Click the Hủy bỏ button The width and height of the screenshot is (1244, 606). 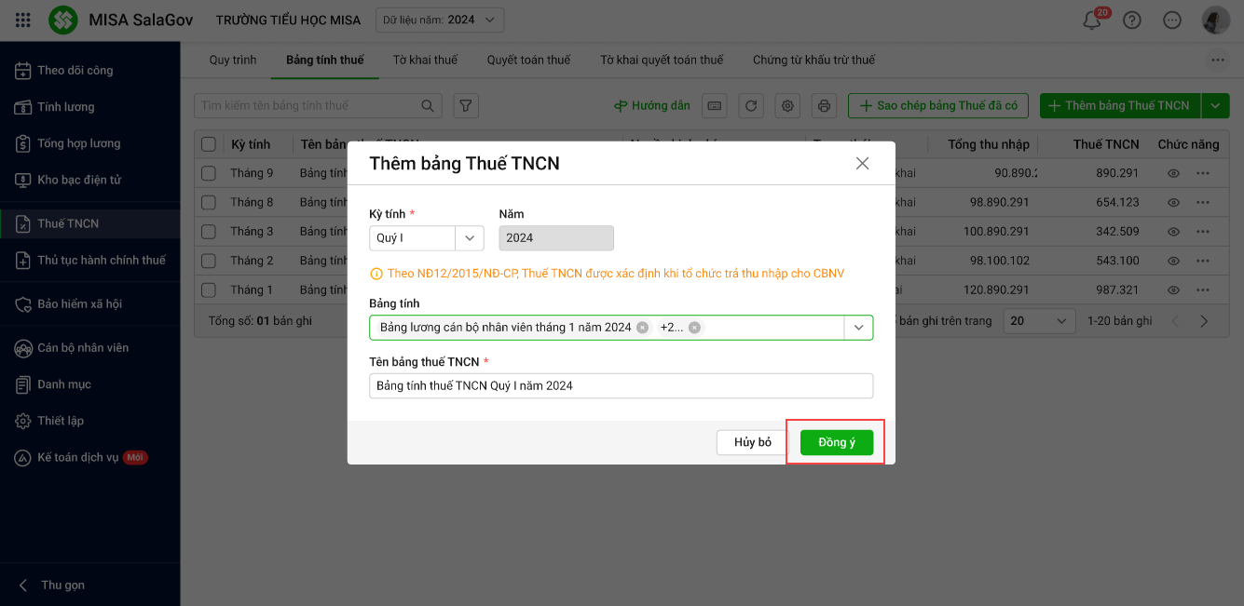click(752, 442)
